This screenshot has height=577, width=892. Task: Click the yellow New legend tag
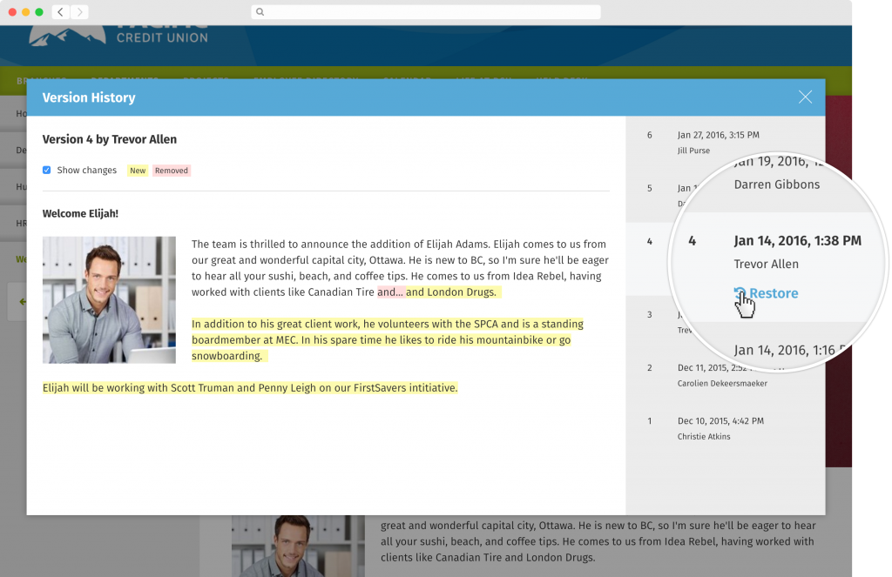(138, 171)
